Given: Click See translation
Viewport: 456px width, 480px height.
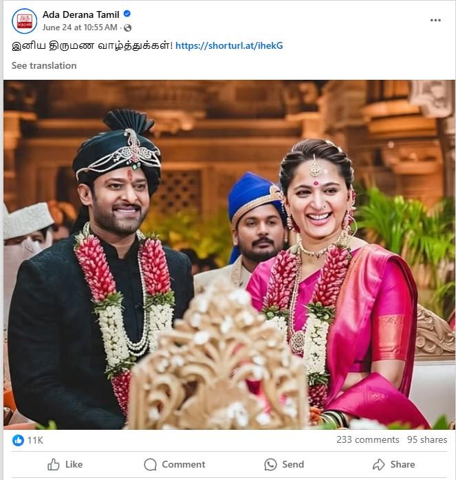Looking at the screenshot, I should pos(44,65).
